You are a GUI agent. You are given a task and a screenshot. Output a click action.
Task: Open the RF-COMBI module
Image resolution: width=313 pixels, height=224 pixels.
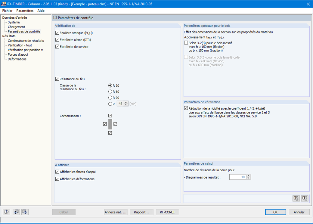167,212
